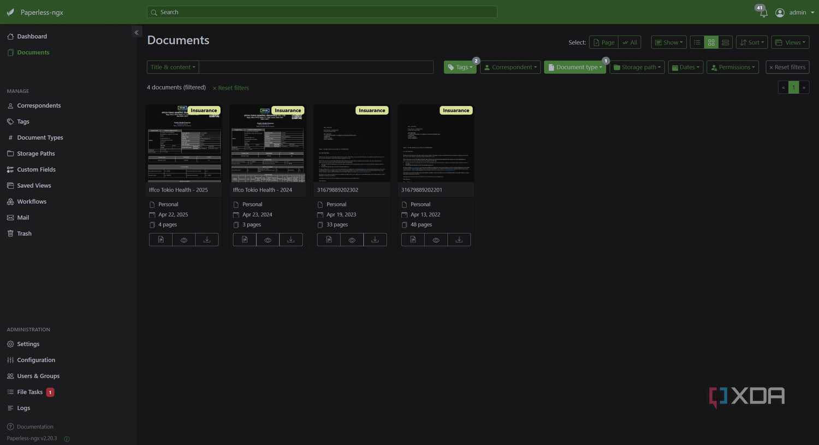Open the Storage path filter dropdown
This screenshot has width=819, height=445.
pyautogui.click(x=637, y=67)
